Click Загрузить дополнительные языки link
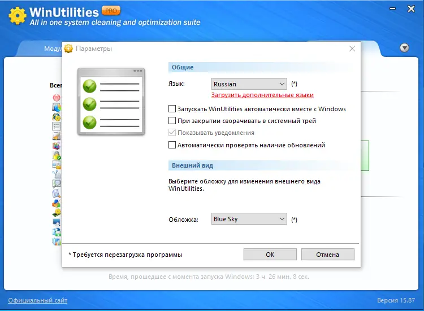 (x=262, y=95)
